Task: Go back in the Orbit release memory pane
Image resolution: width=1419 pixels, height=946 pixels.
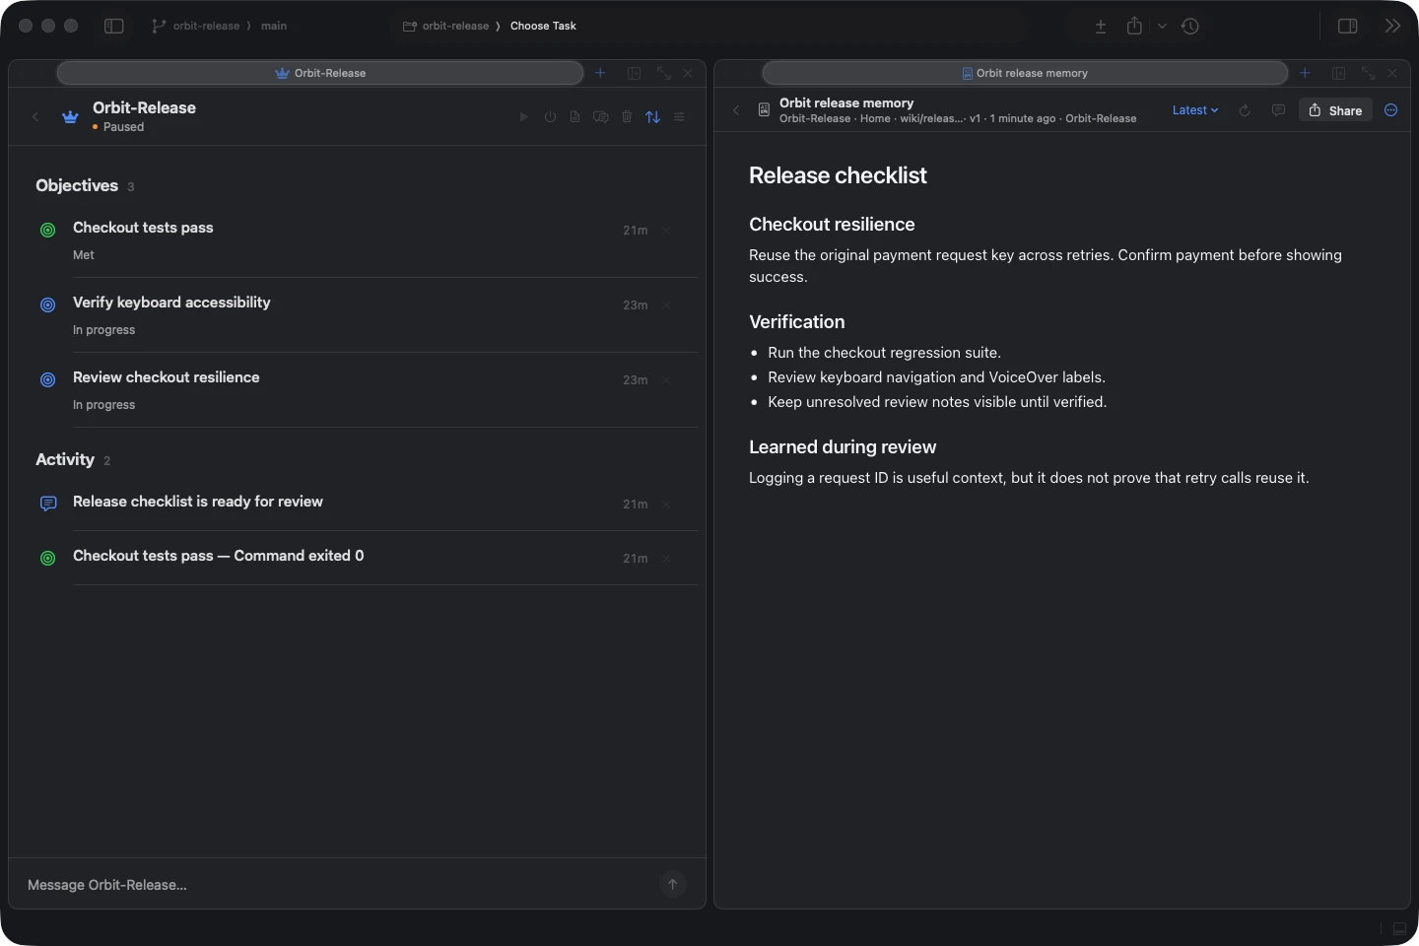Action: pos(736,110)
